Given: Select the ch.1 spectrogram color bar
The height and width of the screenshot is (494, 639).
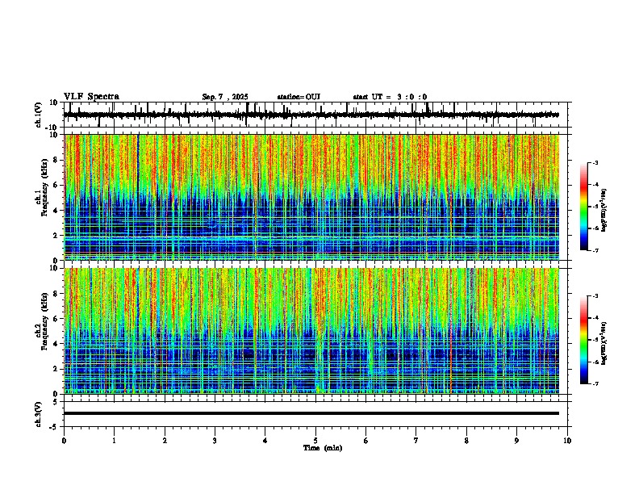Looking at the screenshot, I should point(584,207).
